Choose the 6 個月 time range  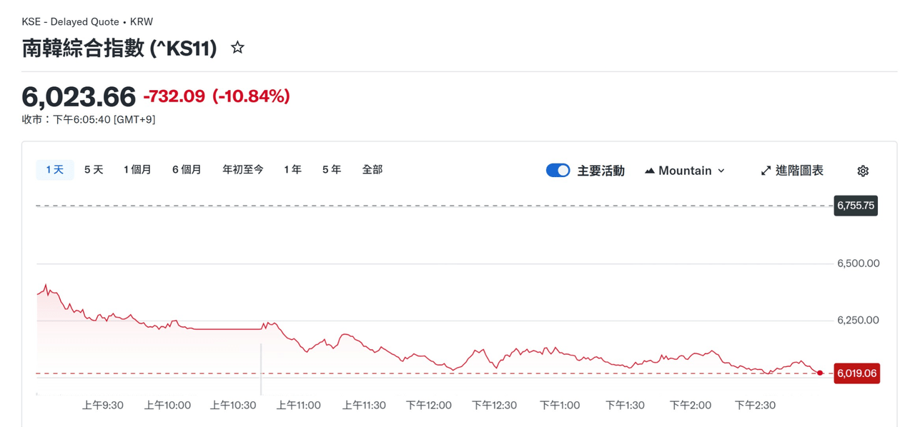187,170
